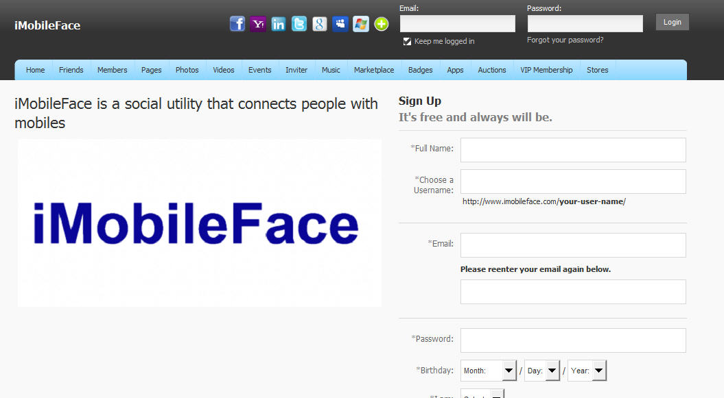The width and height of the screenshot is (724, 398).
Task: Click "It's free and always will be" text
Action: pos(475,117)
